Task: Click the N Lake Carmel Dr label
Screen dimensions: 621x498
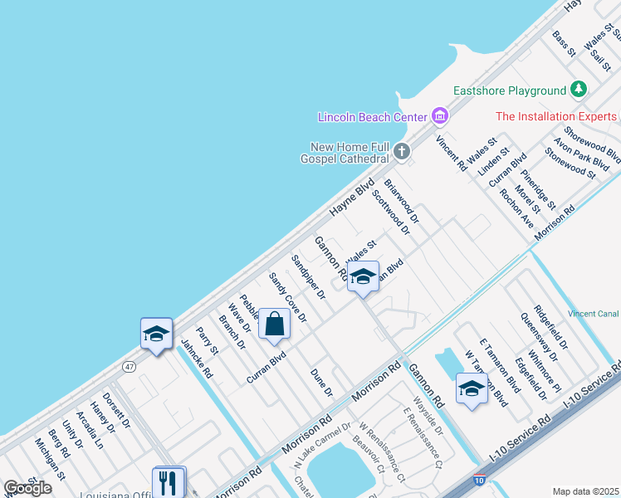Action: (x=322, y=446)
